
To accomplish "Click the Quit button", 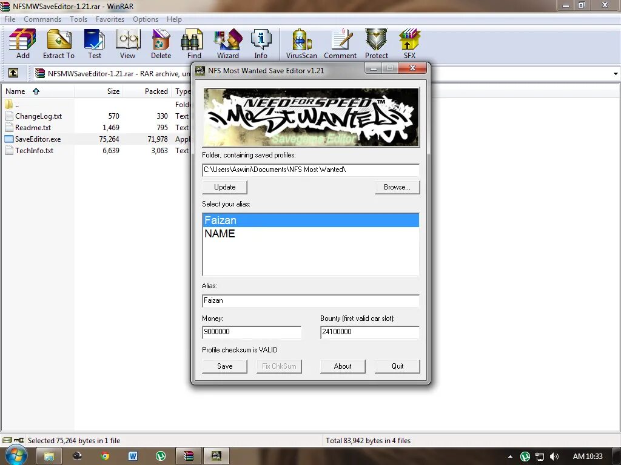I will (x=397, y=366).
